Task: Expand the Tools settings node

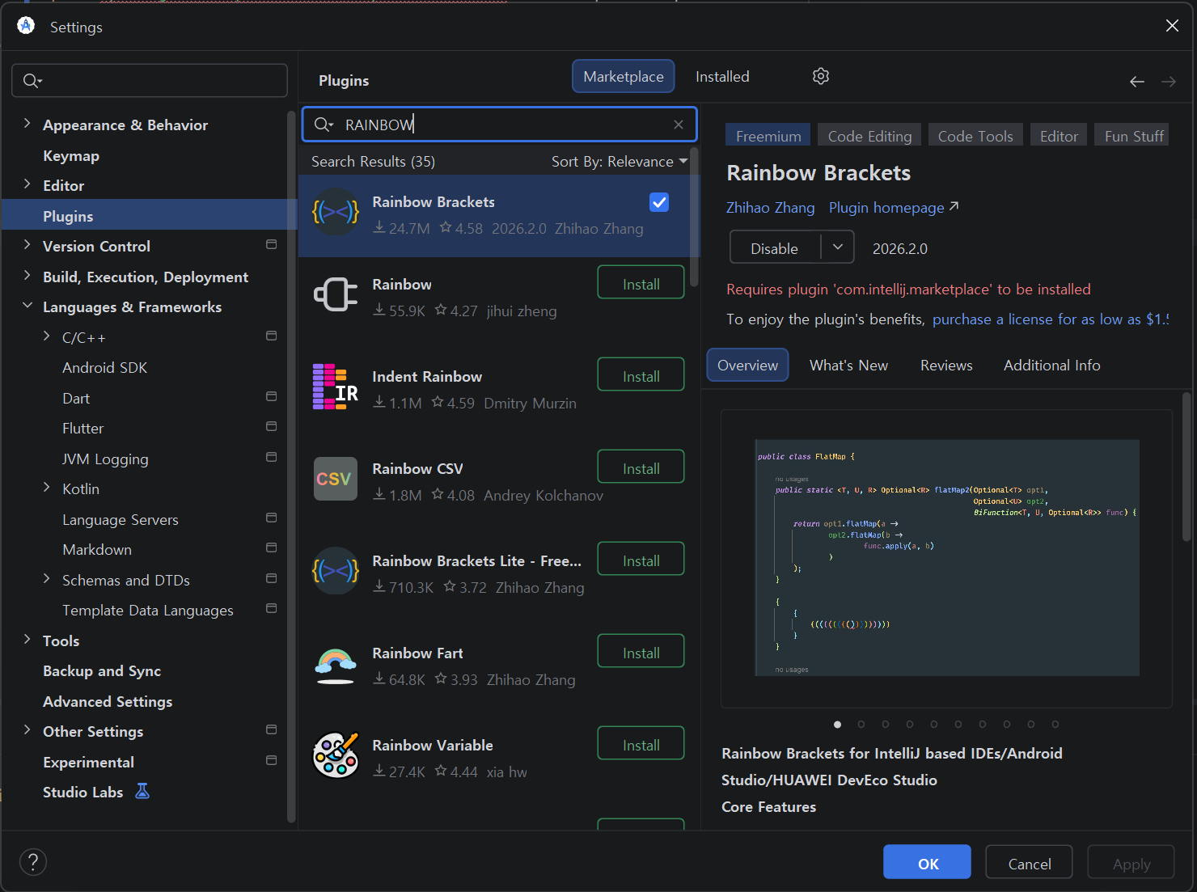Action: point(27,640)
